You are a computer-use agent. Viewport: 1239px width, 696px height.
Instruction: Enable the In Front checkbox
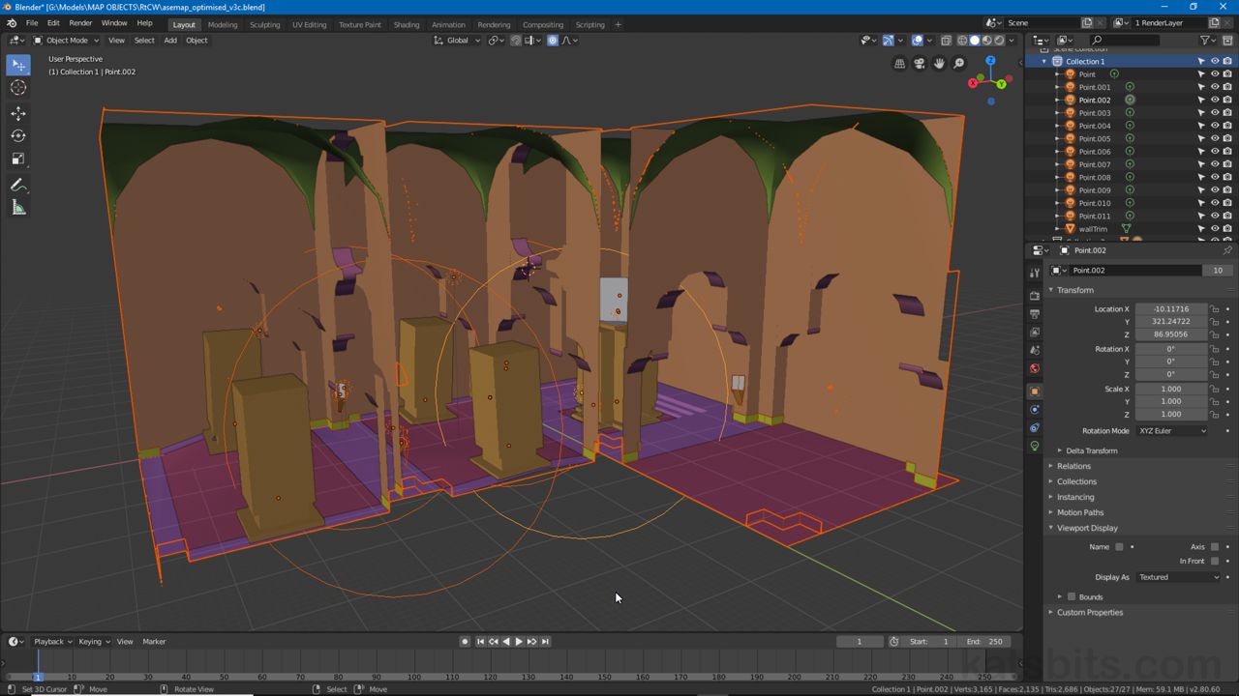coord(1215,562)
